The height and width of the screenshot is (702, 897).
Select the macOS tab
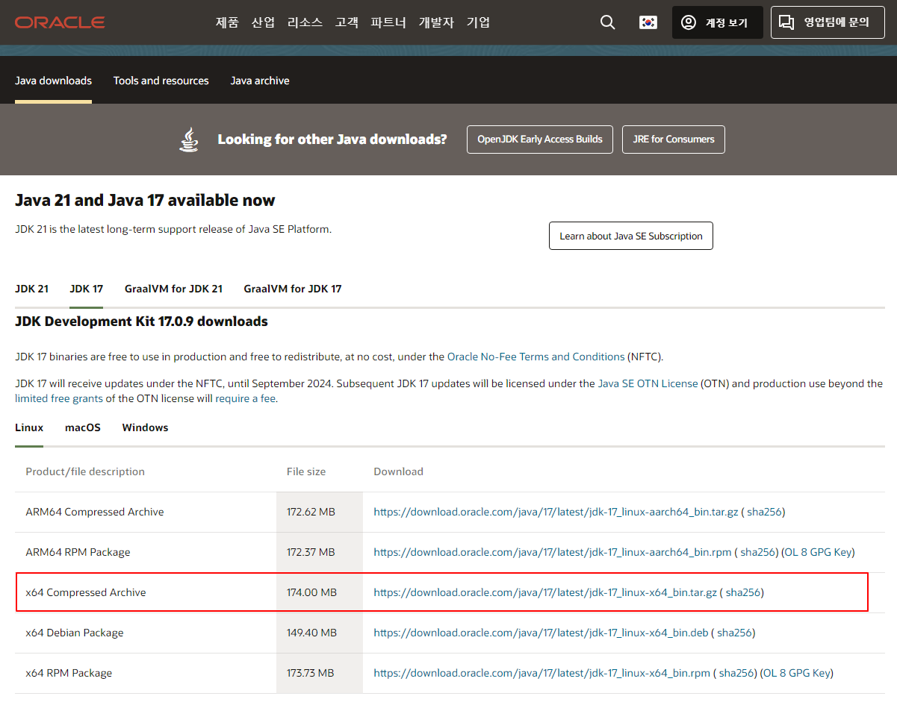[x=83, y=427]
